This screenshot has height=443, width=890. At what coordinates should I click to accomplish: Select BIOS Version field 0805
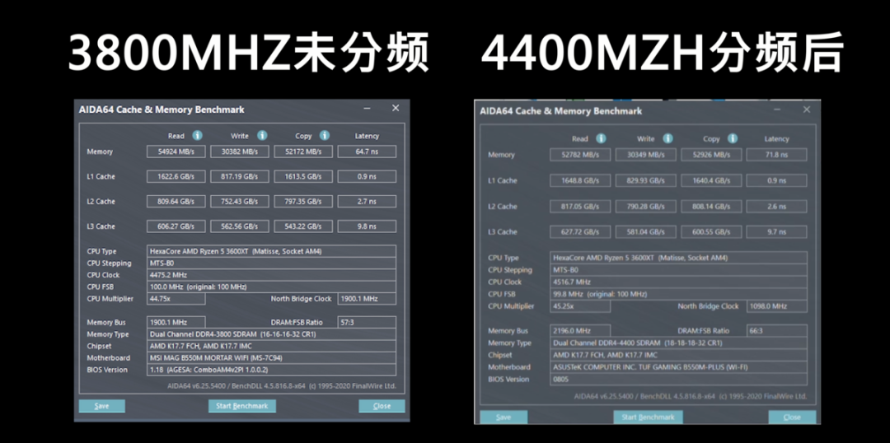point(678,380)
